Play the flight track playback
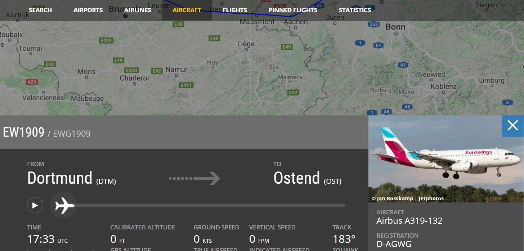 tap(35, 205)
